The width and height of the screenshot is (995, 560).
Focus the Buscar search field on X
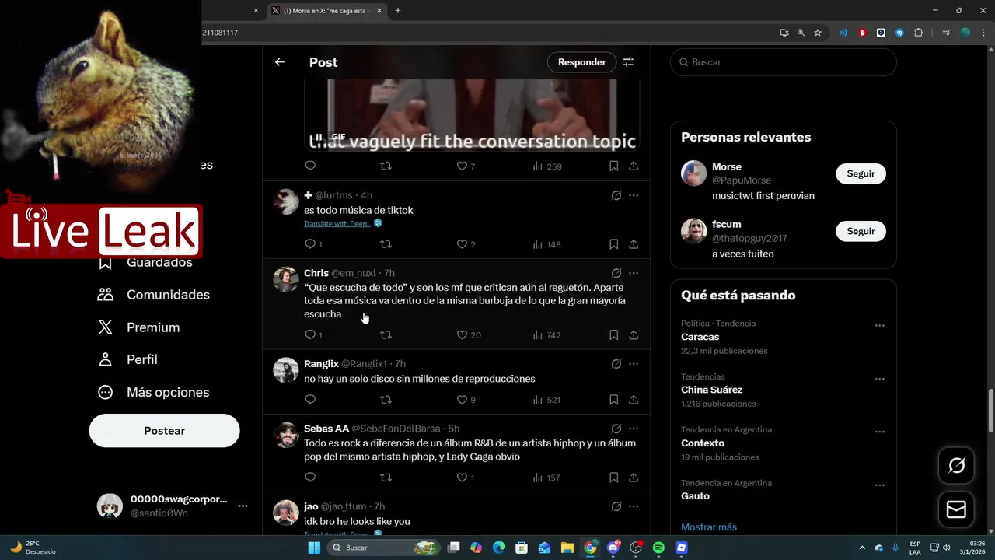[x=784, y=62]
